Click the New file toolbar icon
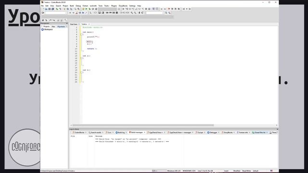This screenshot has height=173, width=308. click(x=43, y=9)
